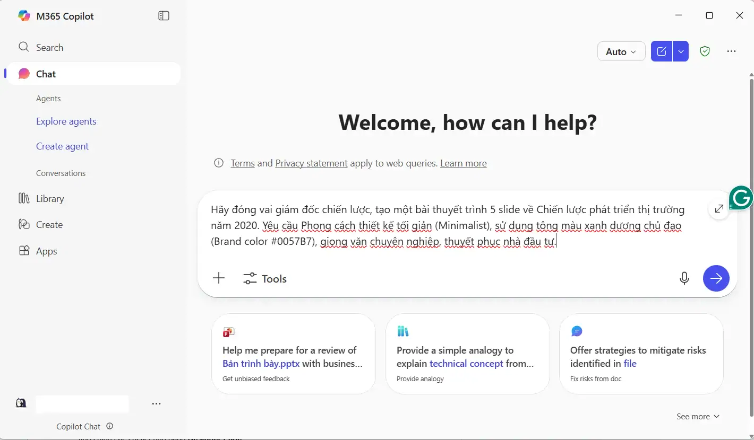This screenshot has height=440, width=754.
Task: Start a new chat
Action: [661, 51]
